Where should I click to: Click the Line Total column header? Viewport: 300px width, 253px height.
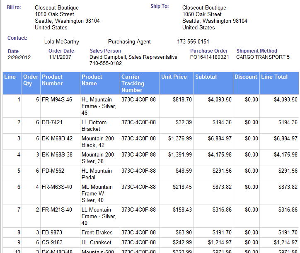(x=279, y=83)
